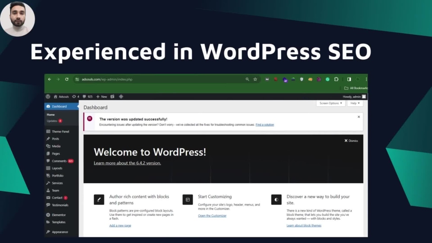Open the All Bookmarks folder

point(356,88)
